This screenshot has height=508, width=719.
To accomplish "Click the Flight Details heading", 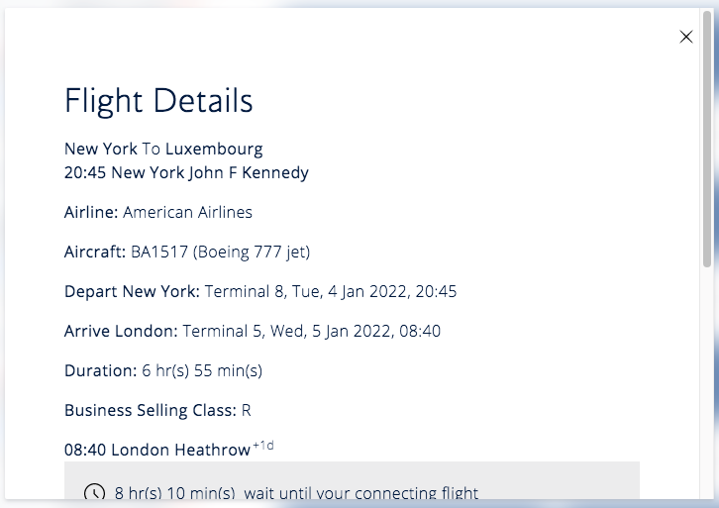I will (x=158, y=101).
